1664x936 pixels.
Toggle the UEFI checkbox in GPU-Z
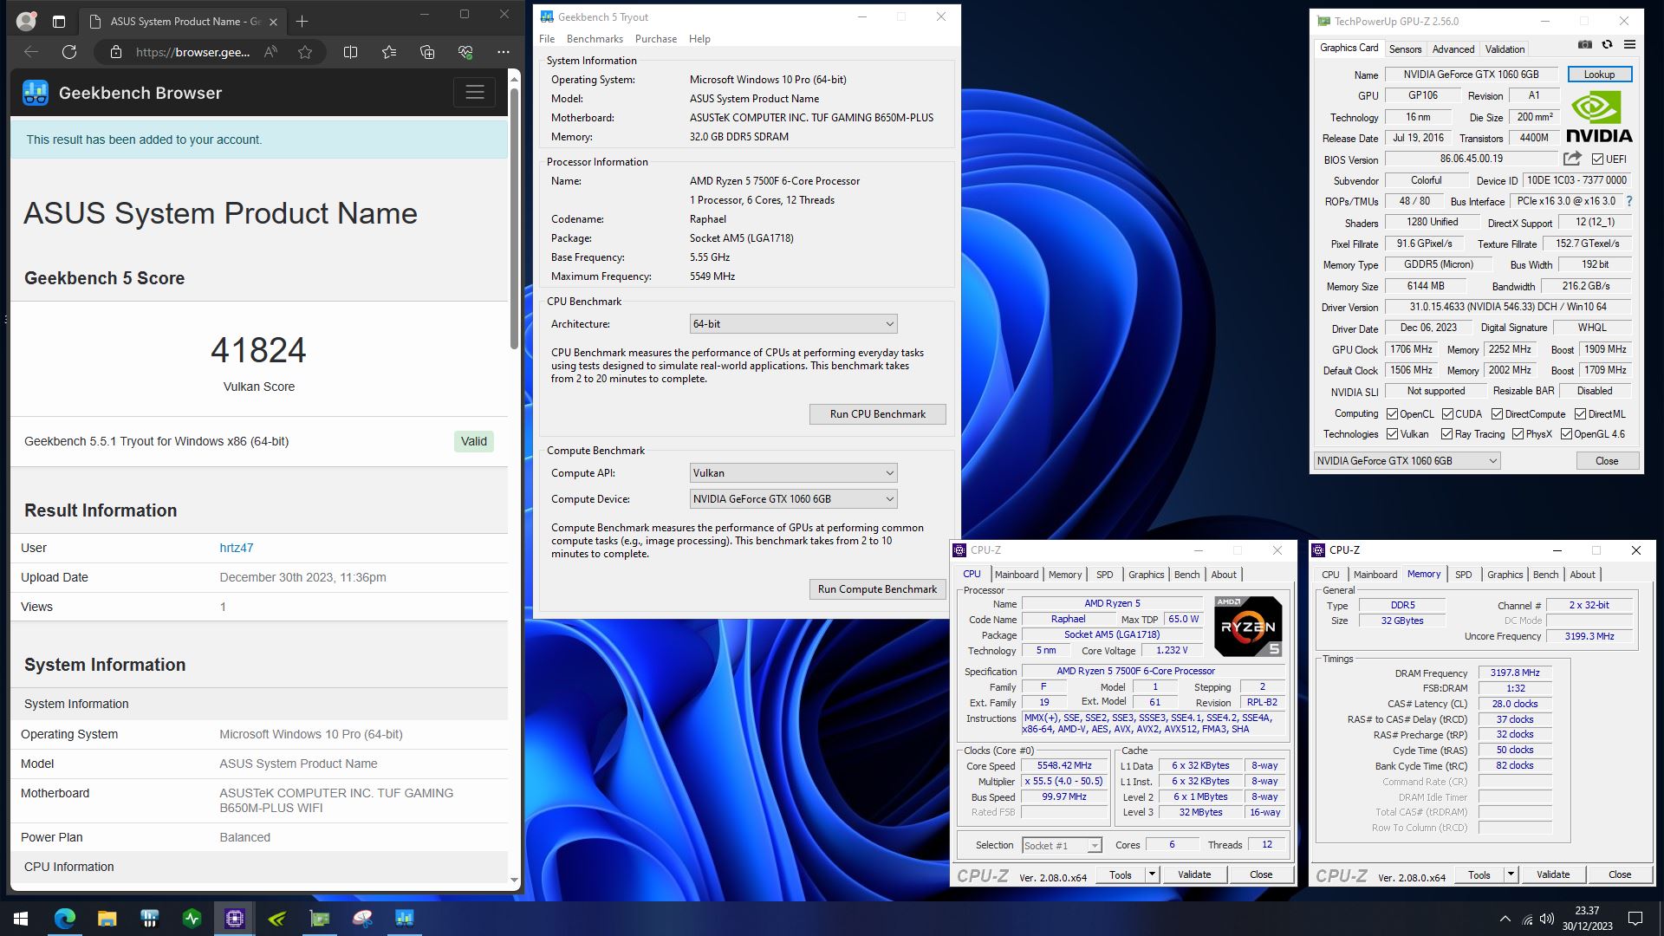(1597, 159)
